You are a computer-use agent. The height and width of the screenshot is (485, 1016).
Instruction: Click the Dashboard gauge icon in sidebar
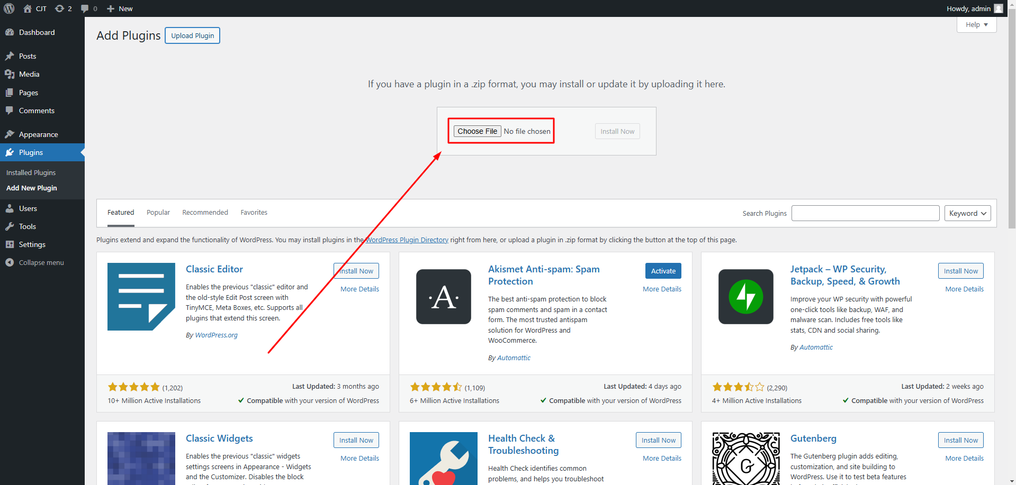10,32
